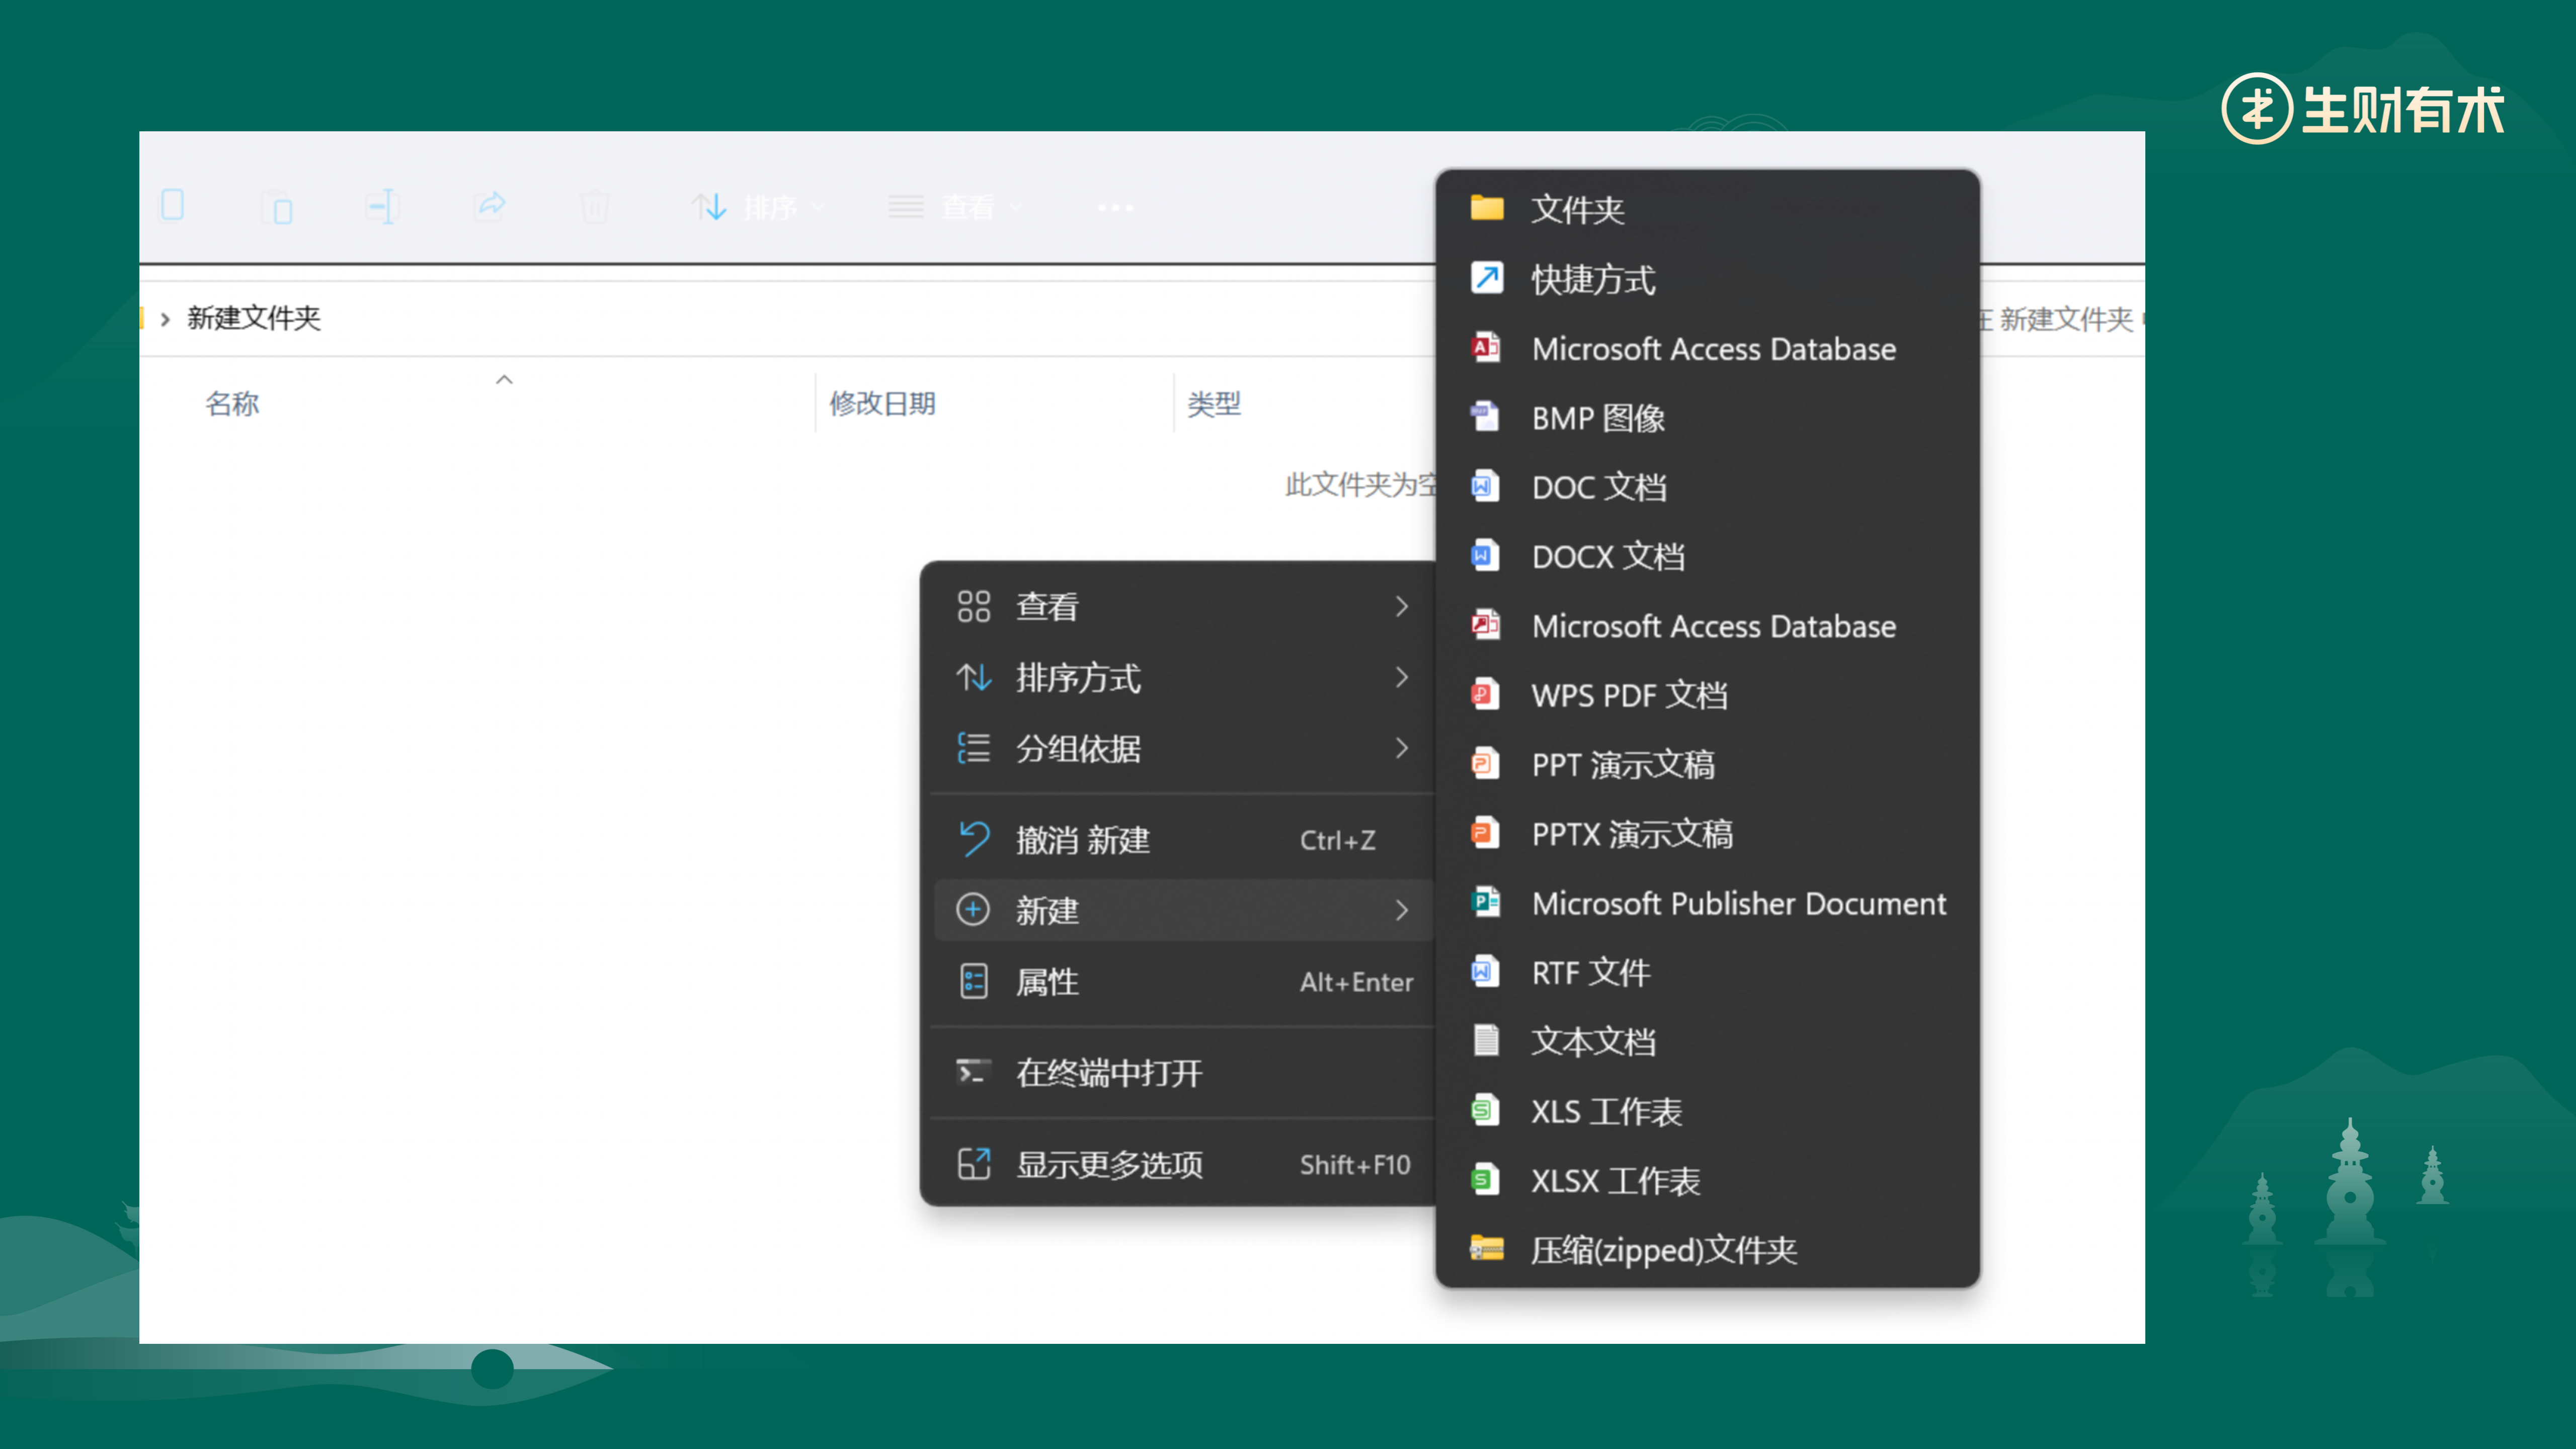This screenshot has width=2576, height=1449.
Task: Create a Microsoft Publisher Document
Action: pos(1707,903)
